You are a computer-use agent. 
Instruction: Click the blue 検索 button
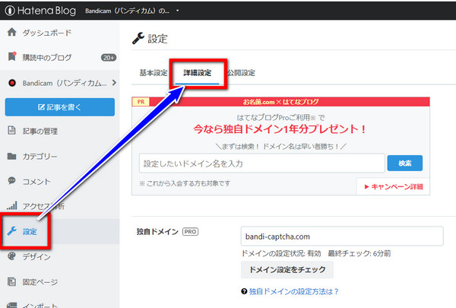click(x=405, y=163)
